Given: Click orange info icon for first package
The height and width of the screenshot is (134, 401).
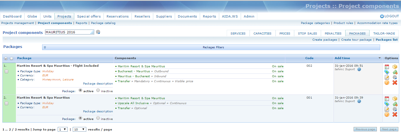Looking at the screenshot, I should click(387, 83).
